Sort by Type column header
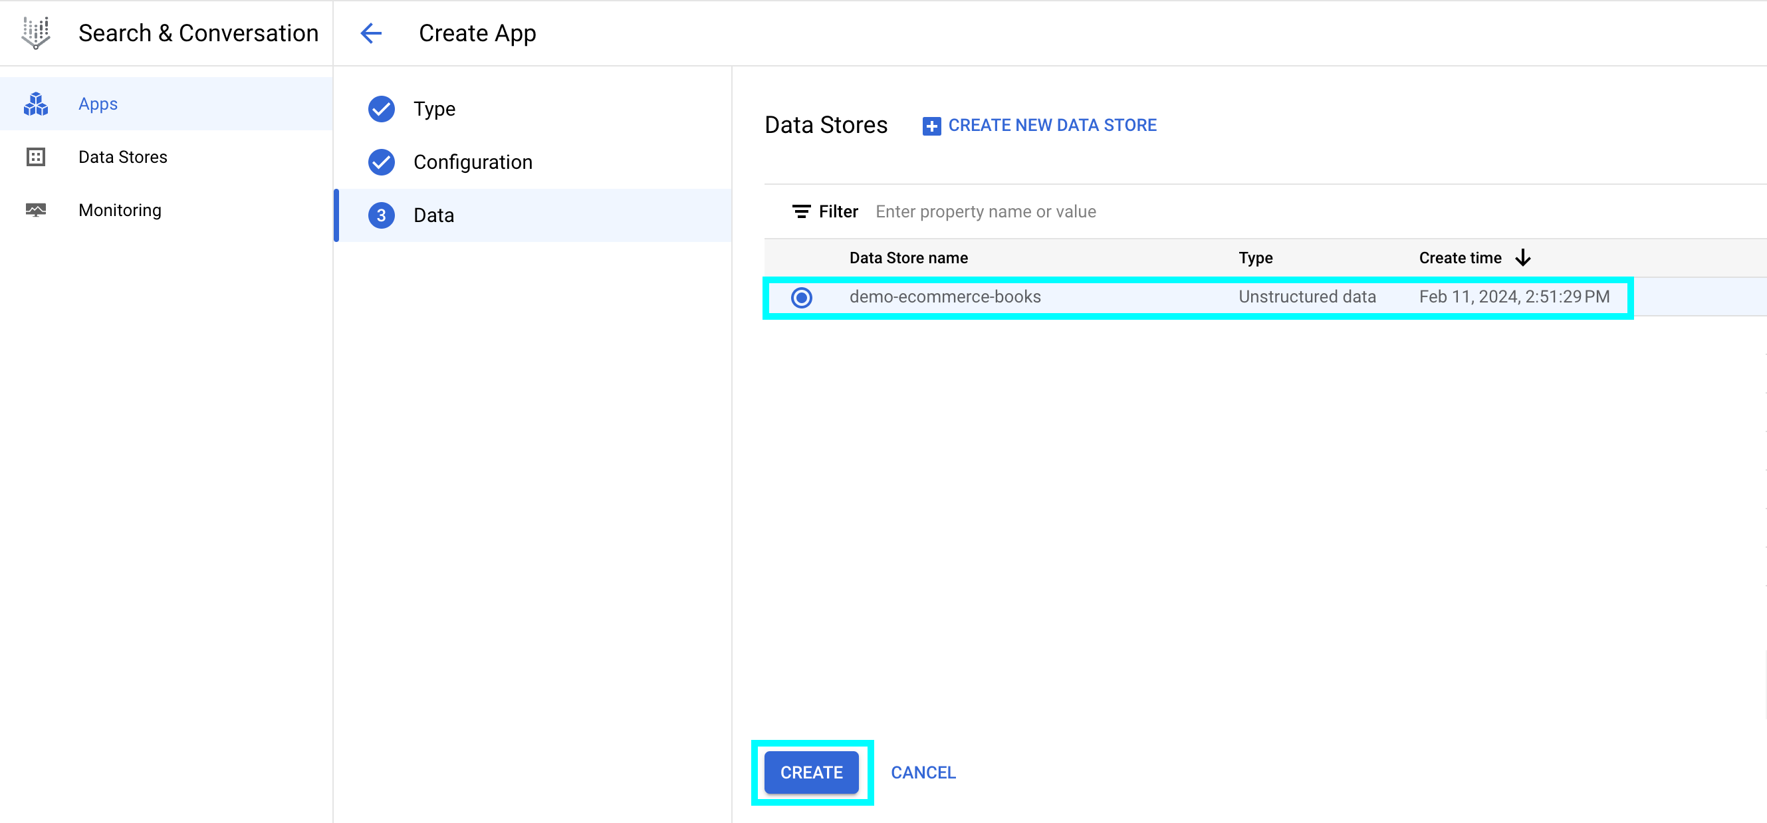 click(x=1255, y=258)
